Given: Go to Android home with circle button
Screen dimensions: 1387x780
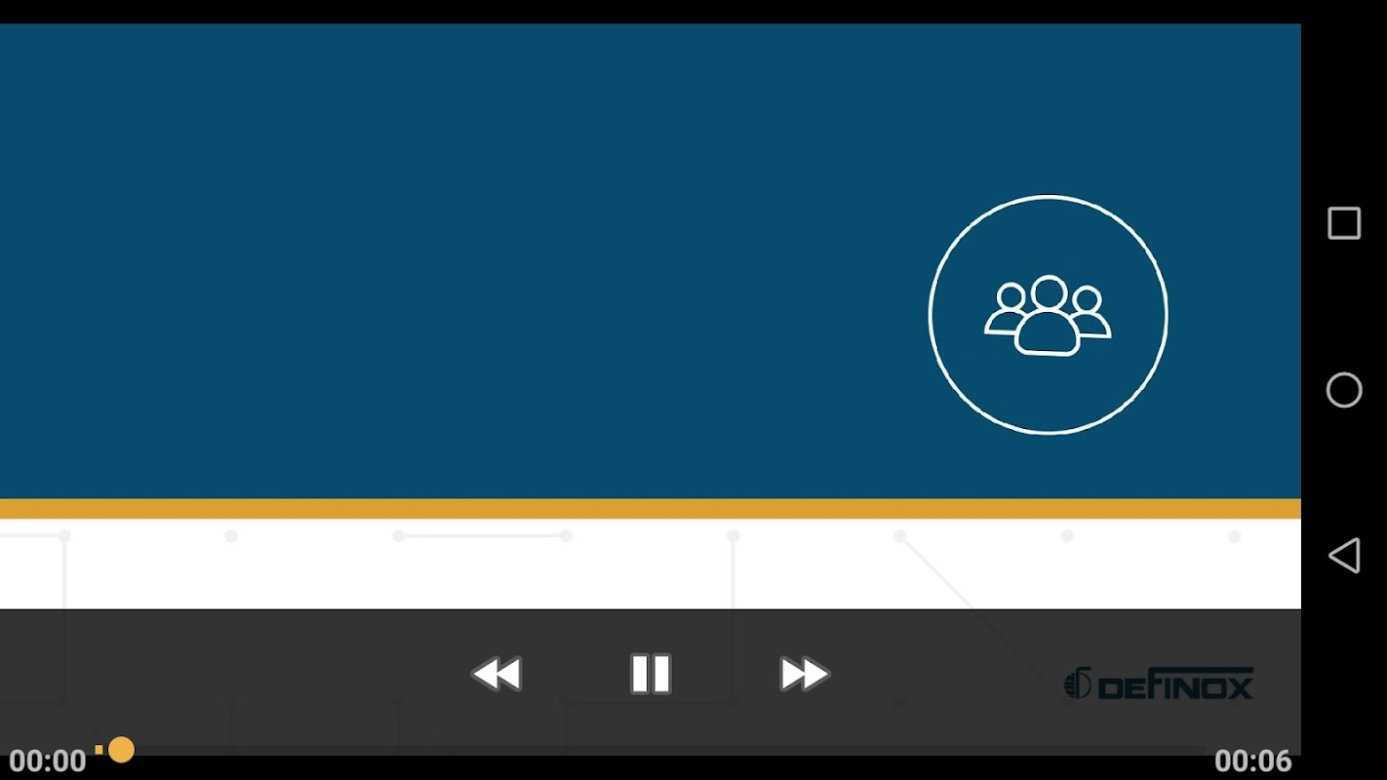Looking at the screenshot, I should tap(1344, 390).
